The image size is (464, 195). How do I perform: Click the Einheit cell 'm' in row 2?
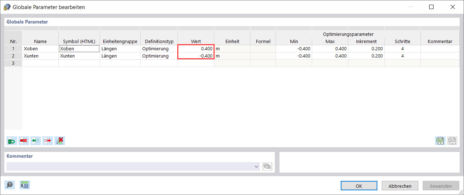(x=232, y=56)
